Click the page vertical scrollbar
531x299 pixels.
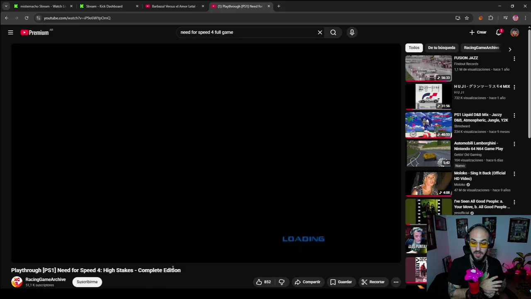tap(529, 83)
